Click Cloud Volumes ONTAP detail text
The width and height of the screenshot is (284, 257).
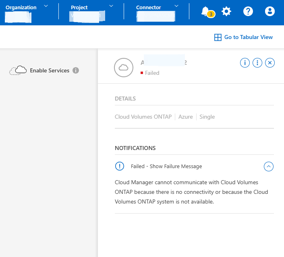tap(143, 117)
